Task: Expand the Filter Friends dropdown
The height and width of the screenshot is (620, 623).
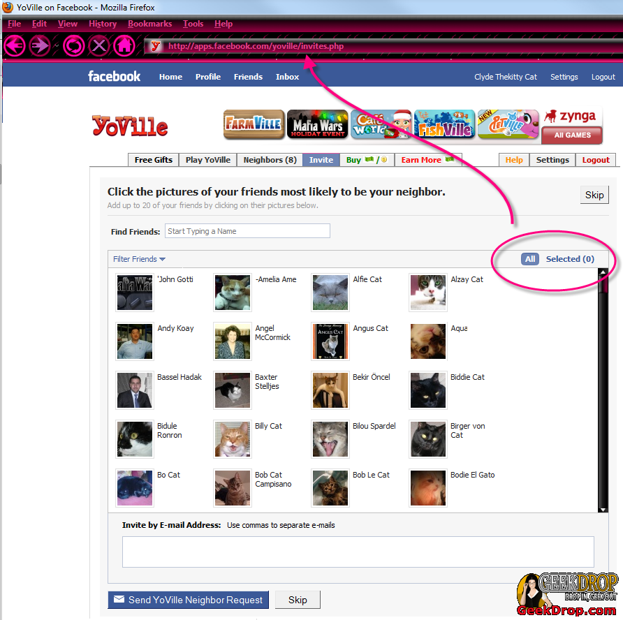Action: coord(139,258)
